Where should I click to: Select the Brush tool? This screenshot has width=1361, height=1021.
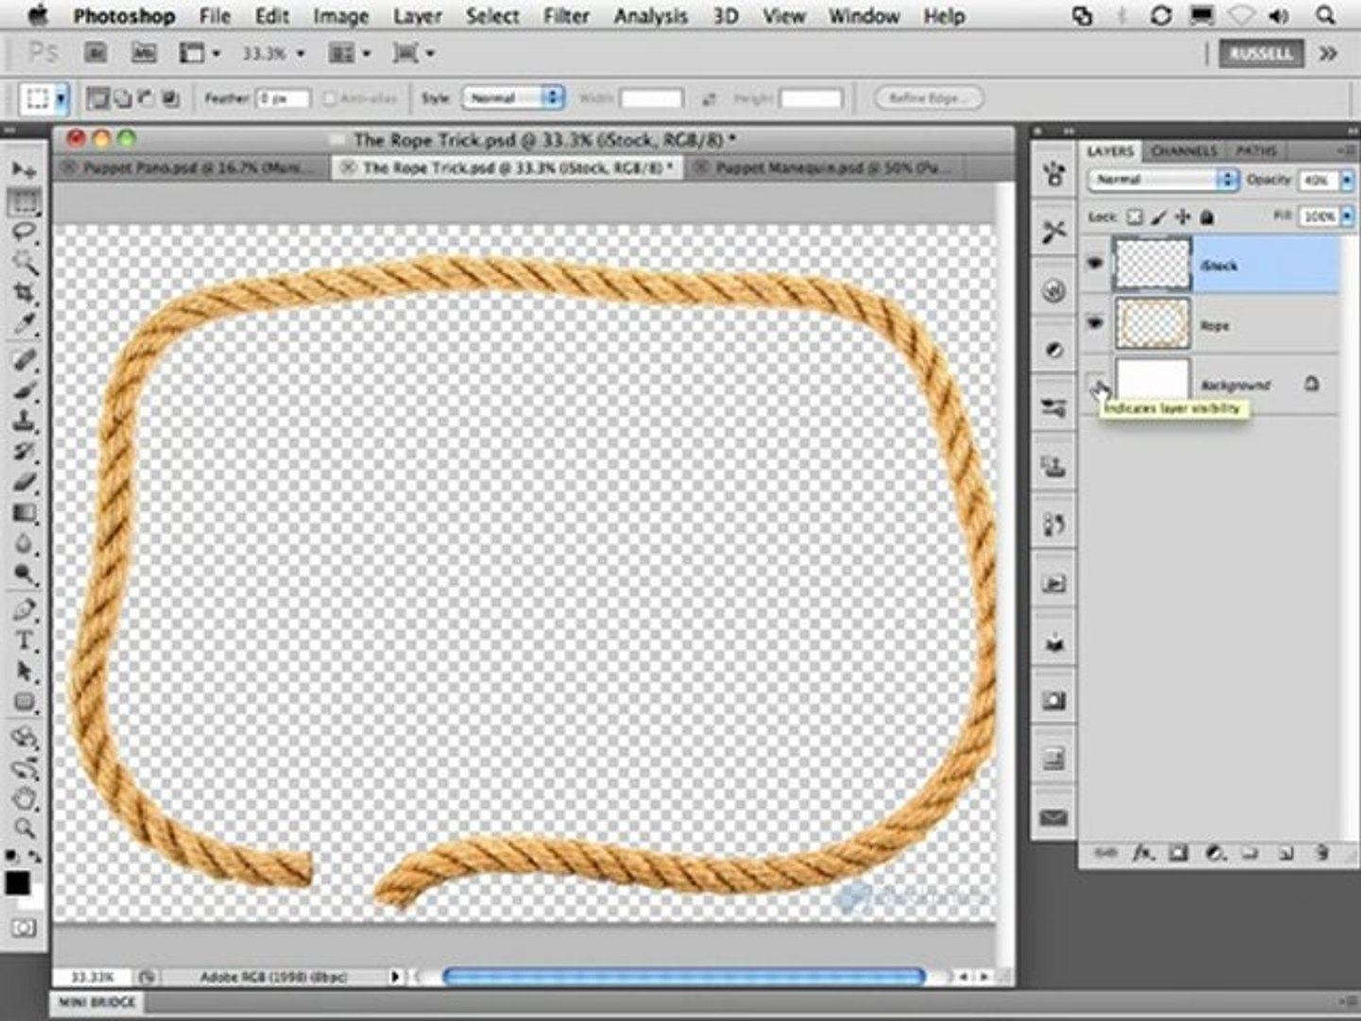pyautogui.click(x=25, y=390)
